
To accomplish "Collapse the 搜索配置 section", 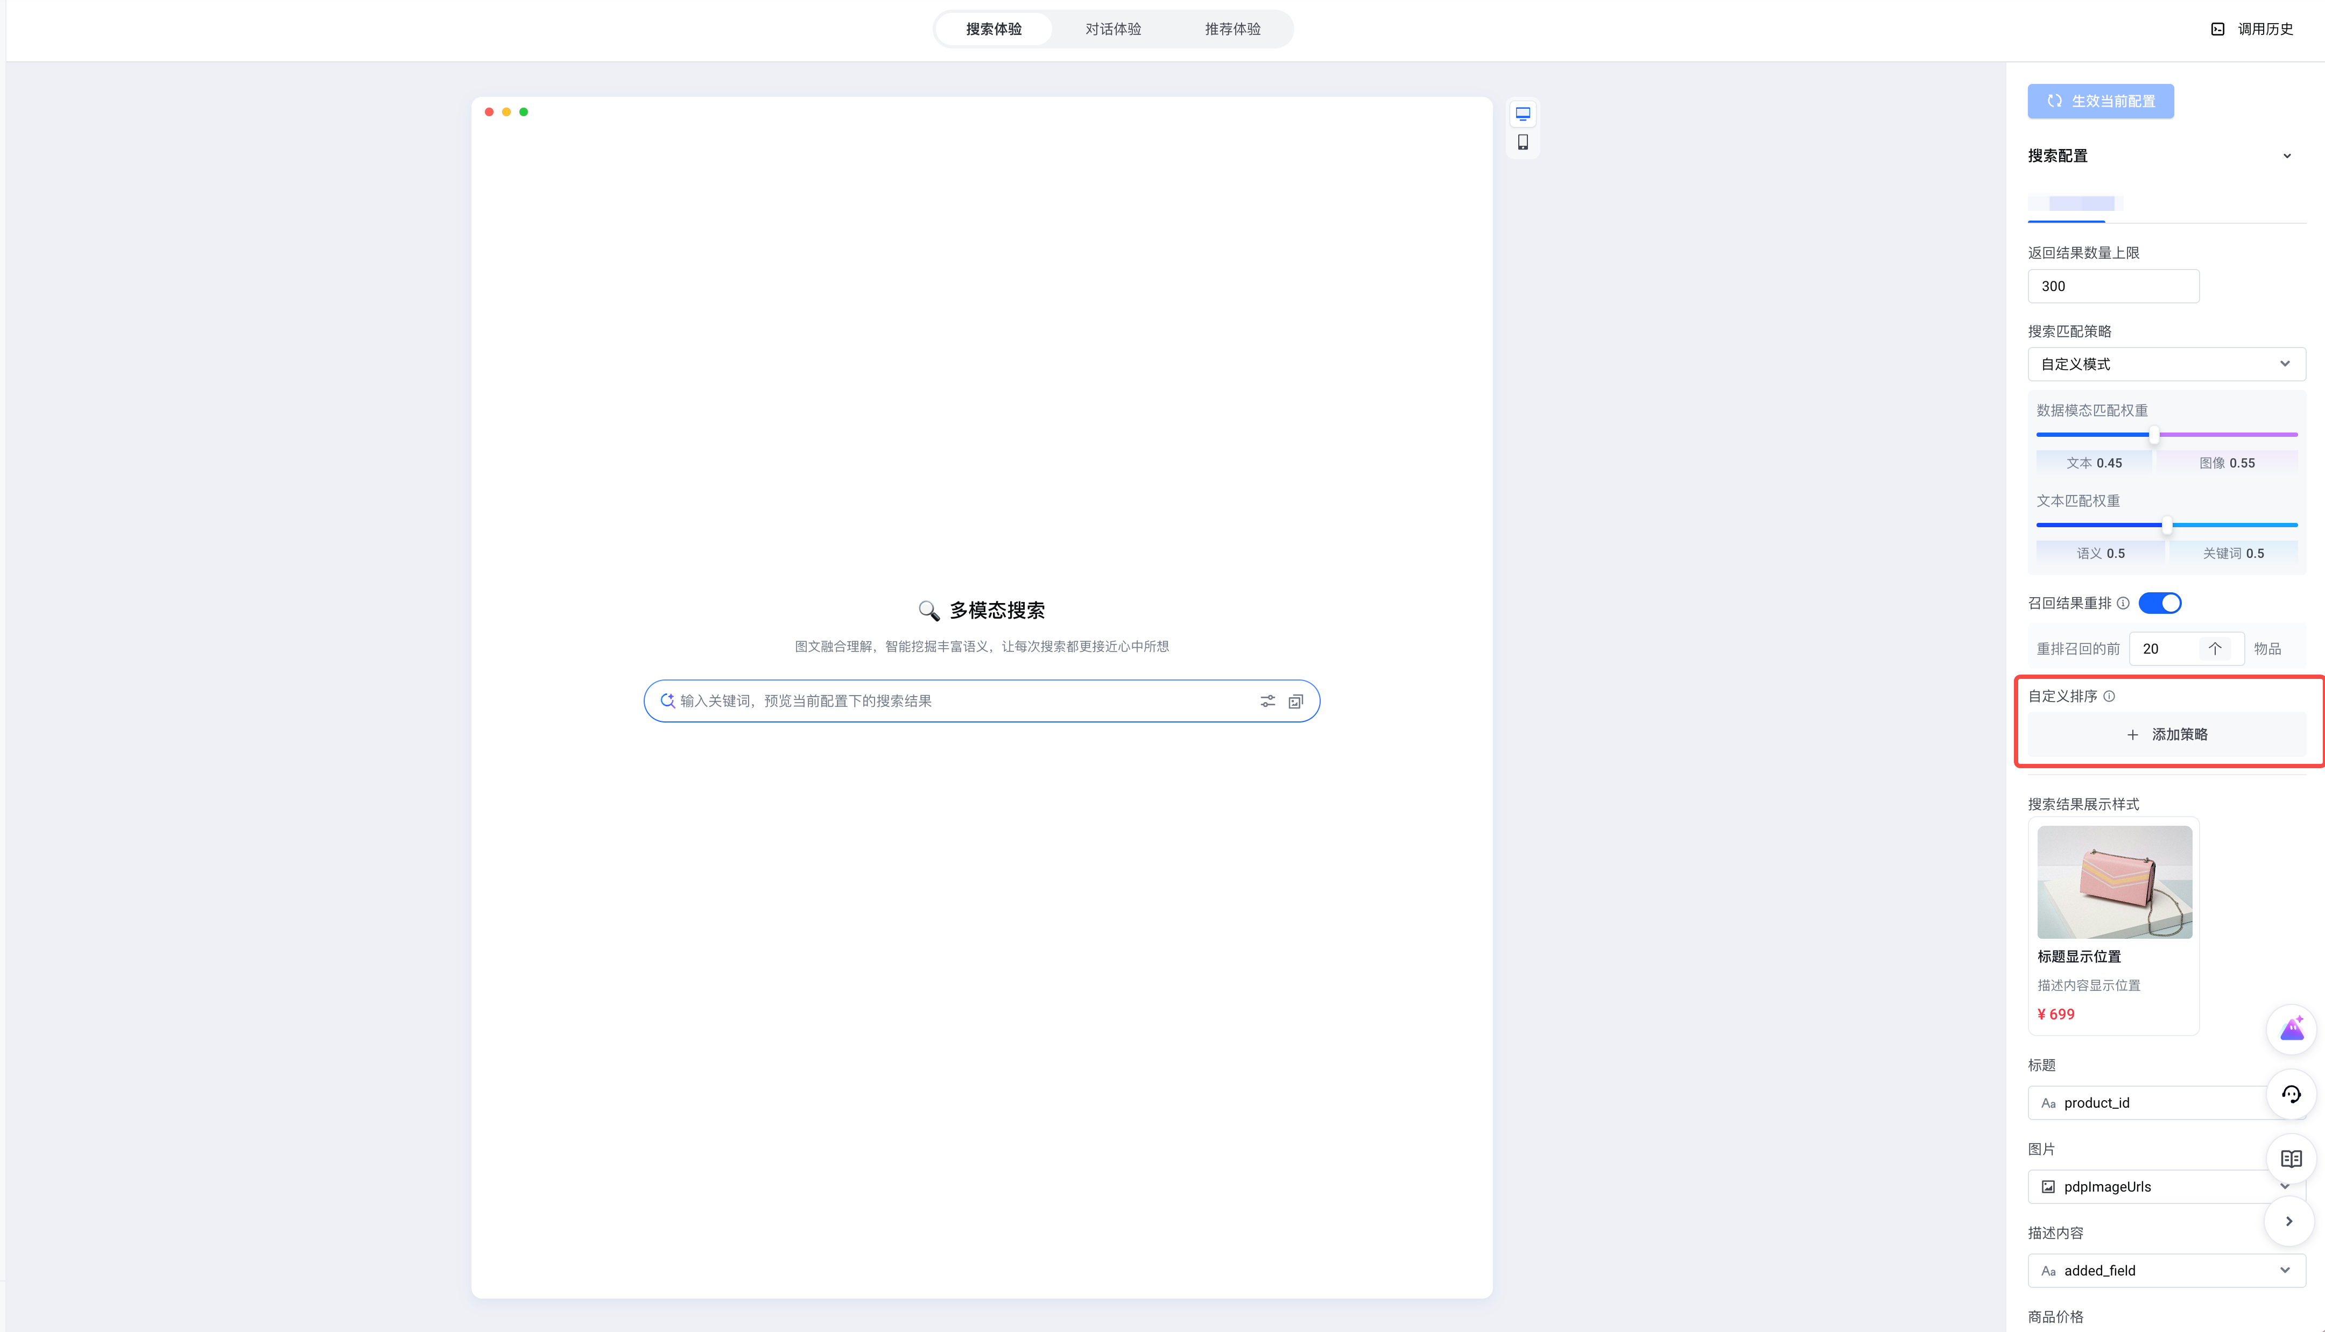I will [x=2287, y=157].
